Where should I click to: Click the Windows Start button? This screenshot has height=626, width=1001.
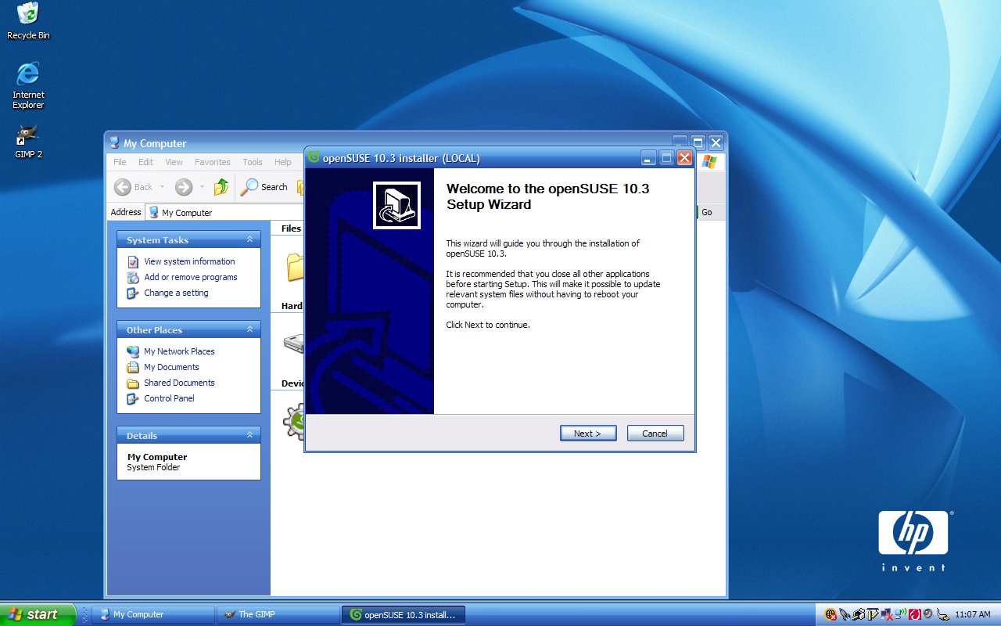click(x=38, y=614)
